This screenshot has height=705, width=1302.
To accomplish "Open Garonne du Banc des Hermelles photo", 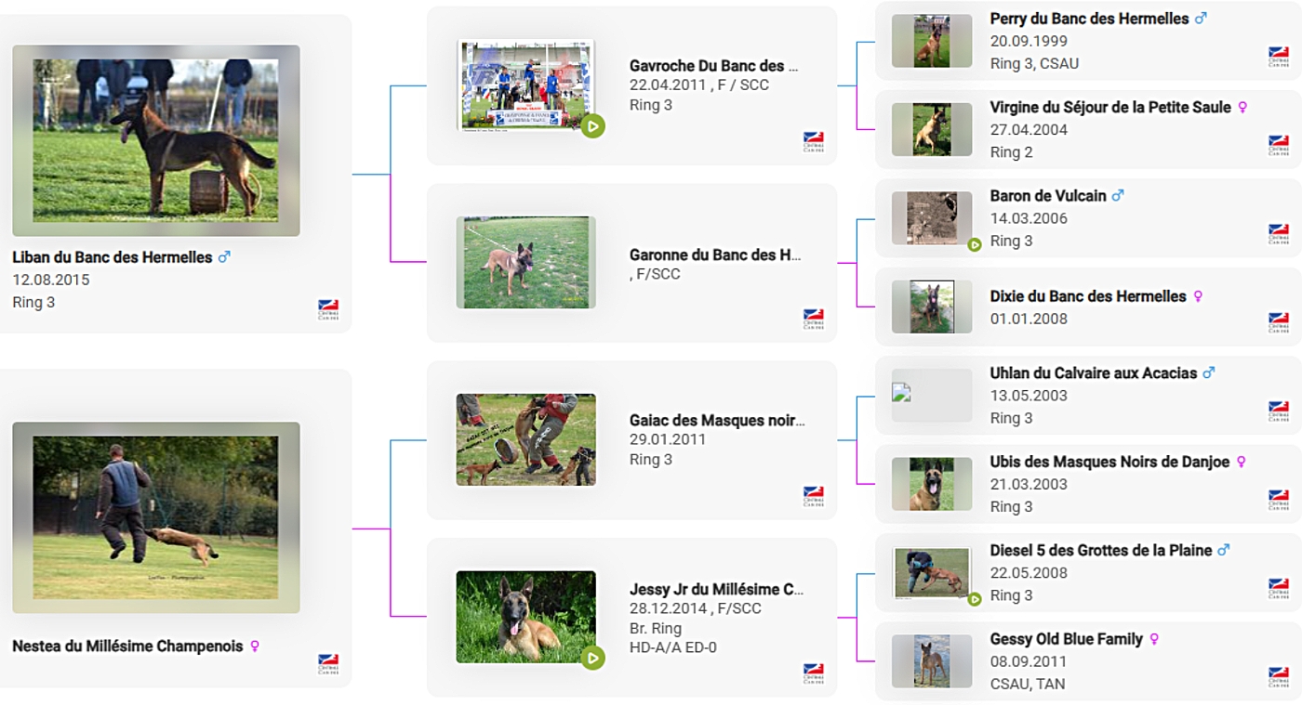I will click(526, 263).
